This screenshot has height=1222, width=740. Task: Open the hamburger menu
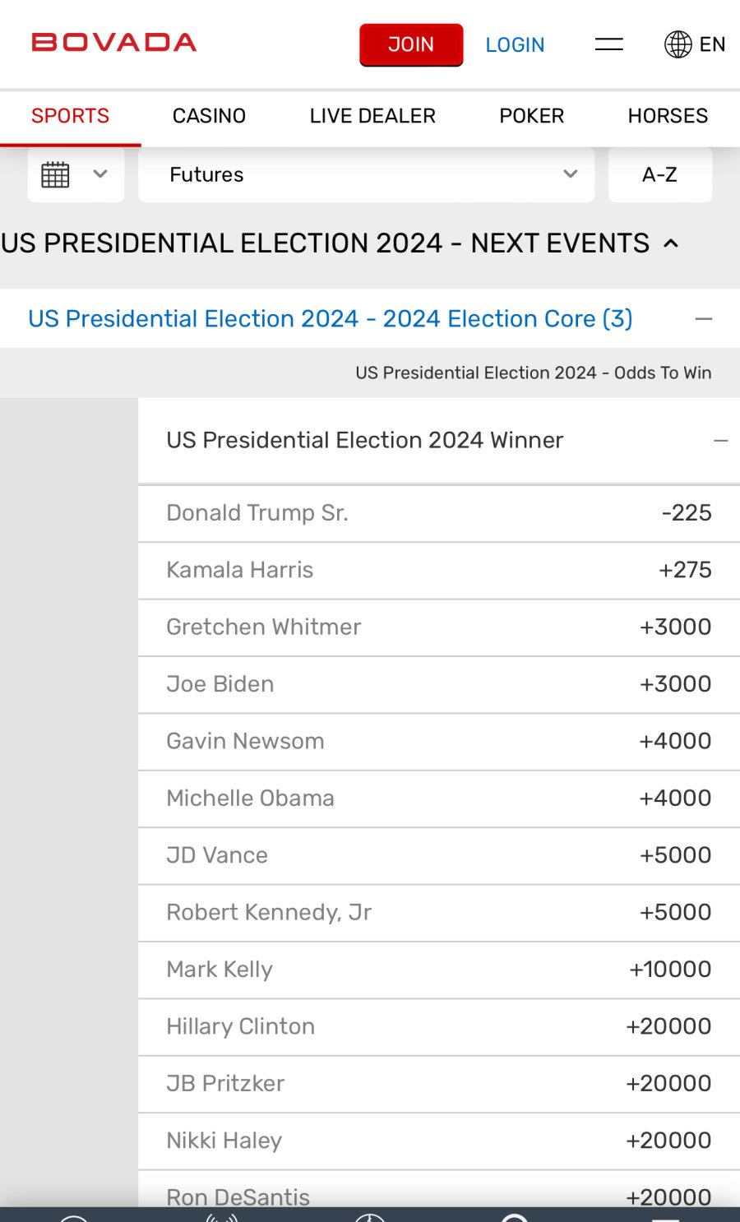pos(608,44)
